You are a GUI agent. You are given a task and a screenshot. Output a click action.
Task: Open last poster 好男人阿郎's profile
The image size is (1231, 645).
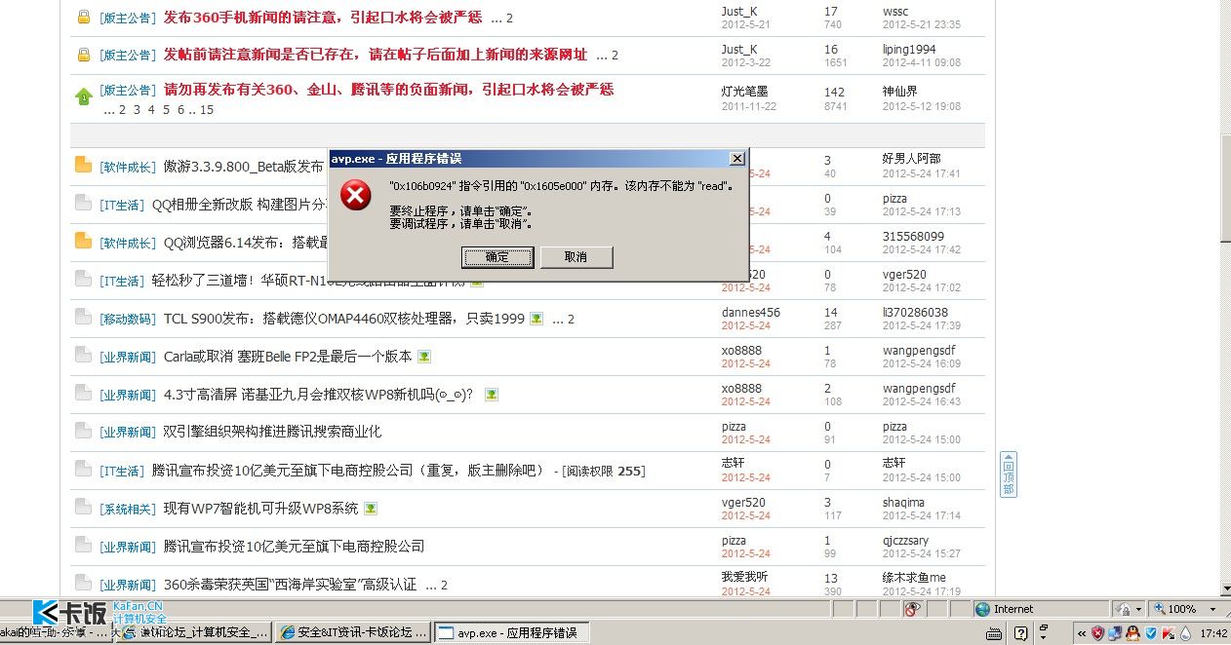[x=912, y=159]
